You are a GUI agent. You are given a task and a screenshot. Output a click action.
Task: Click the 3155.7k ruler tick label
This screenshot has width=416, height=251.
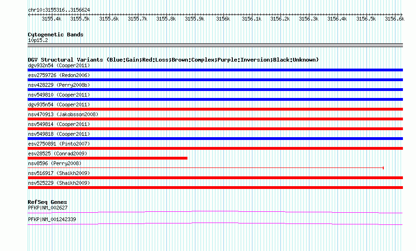[137, 19]
